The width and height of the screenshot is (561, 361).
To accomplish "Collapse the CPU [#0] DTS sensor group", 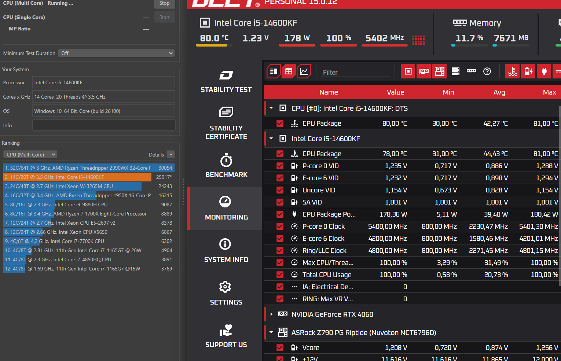I will pos(271,108).
